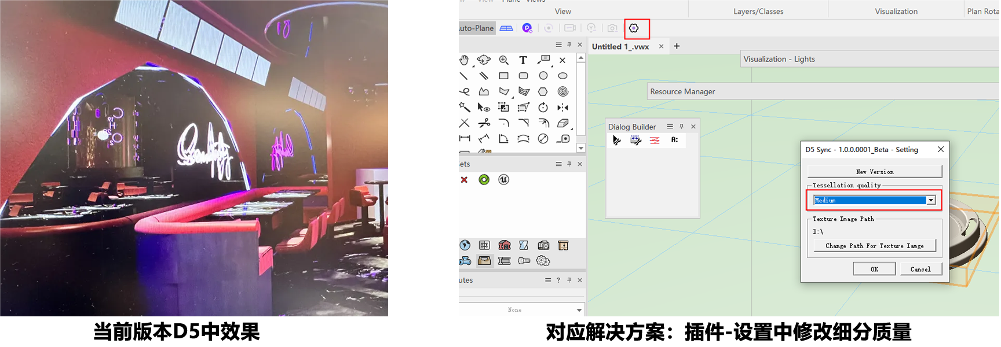This screenshot has height=347, width=1001.
Task: Select the Rotate tool
Action: [543, 107]
